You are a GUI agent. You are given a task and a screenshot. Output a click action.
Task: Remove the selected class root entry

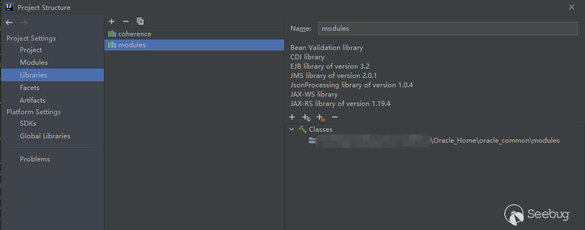[335, 117]
